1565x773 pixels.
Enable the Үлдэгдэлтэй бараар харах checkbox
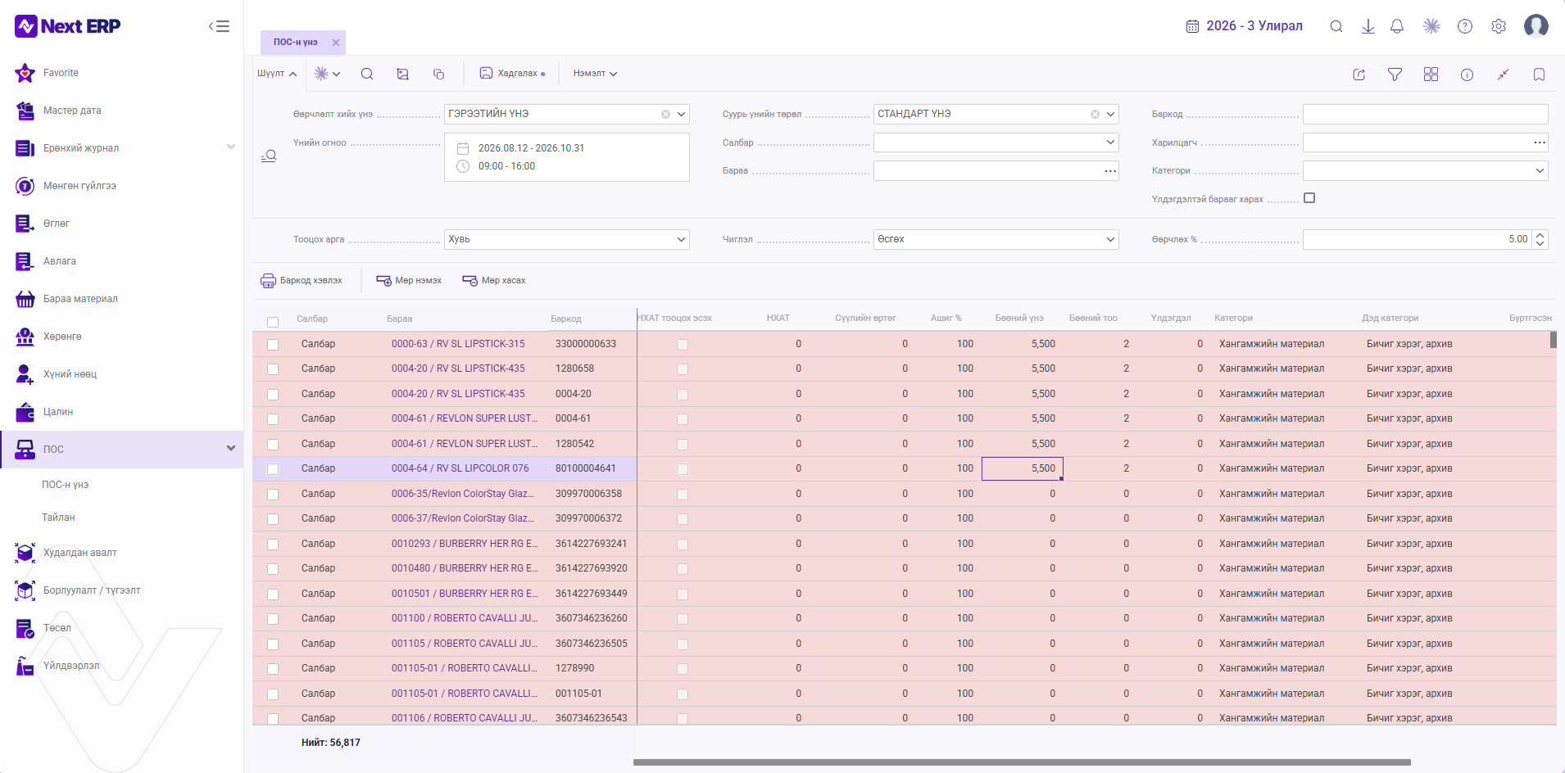[x=1309, y=198]
